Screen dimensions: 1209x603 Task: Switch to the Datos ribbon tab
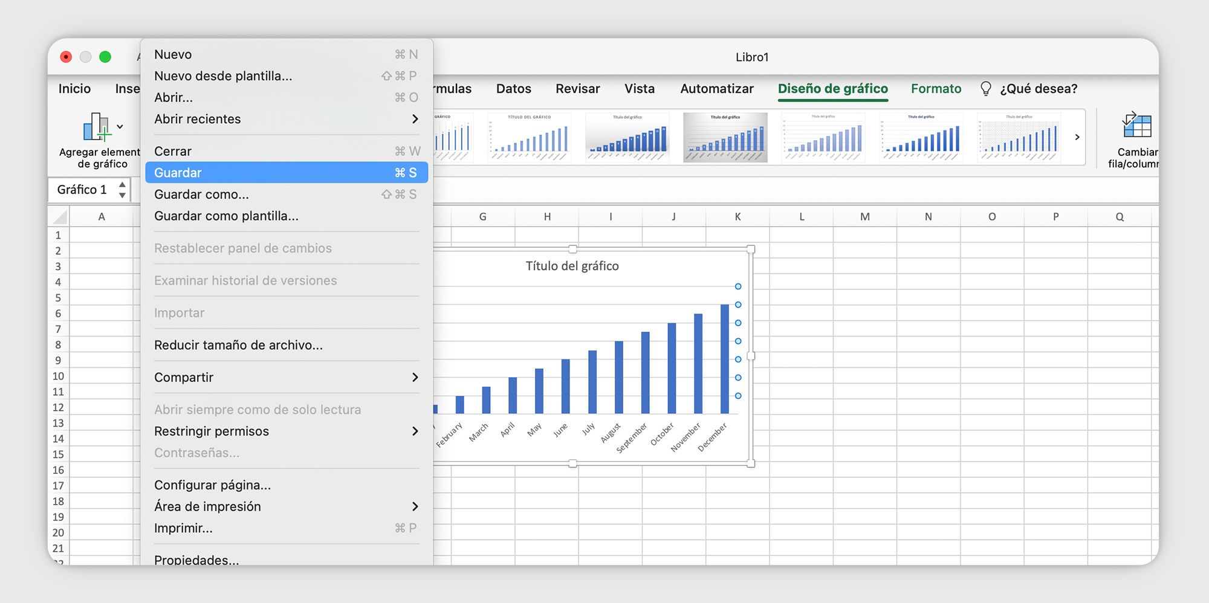pos(514,89)
